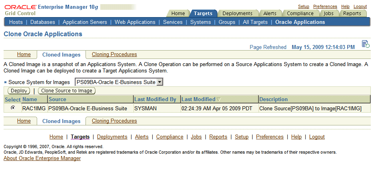
Task: Click the Setup link at top
Action: coord(304,6)
